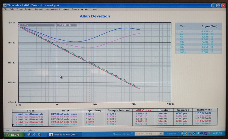Screen dimensions: 228x139
Task: Click the Trace column header
Action: (x=31, y=111)
